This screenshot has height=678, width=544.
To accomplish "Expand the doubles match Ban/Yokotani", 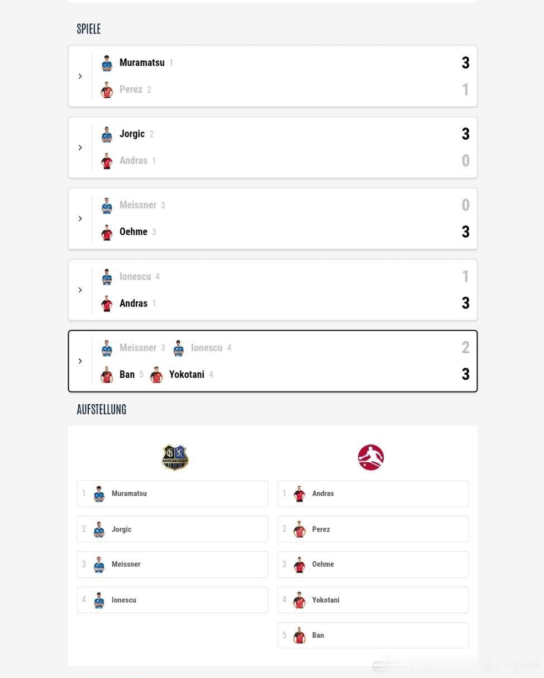I will click(x=80, y=361).
